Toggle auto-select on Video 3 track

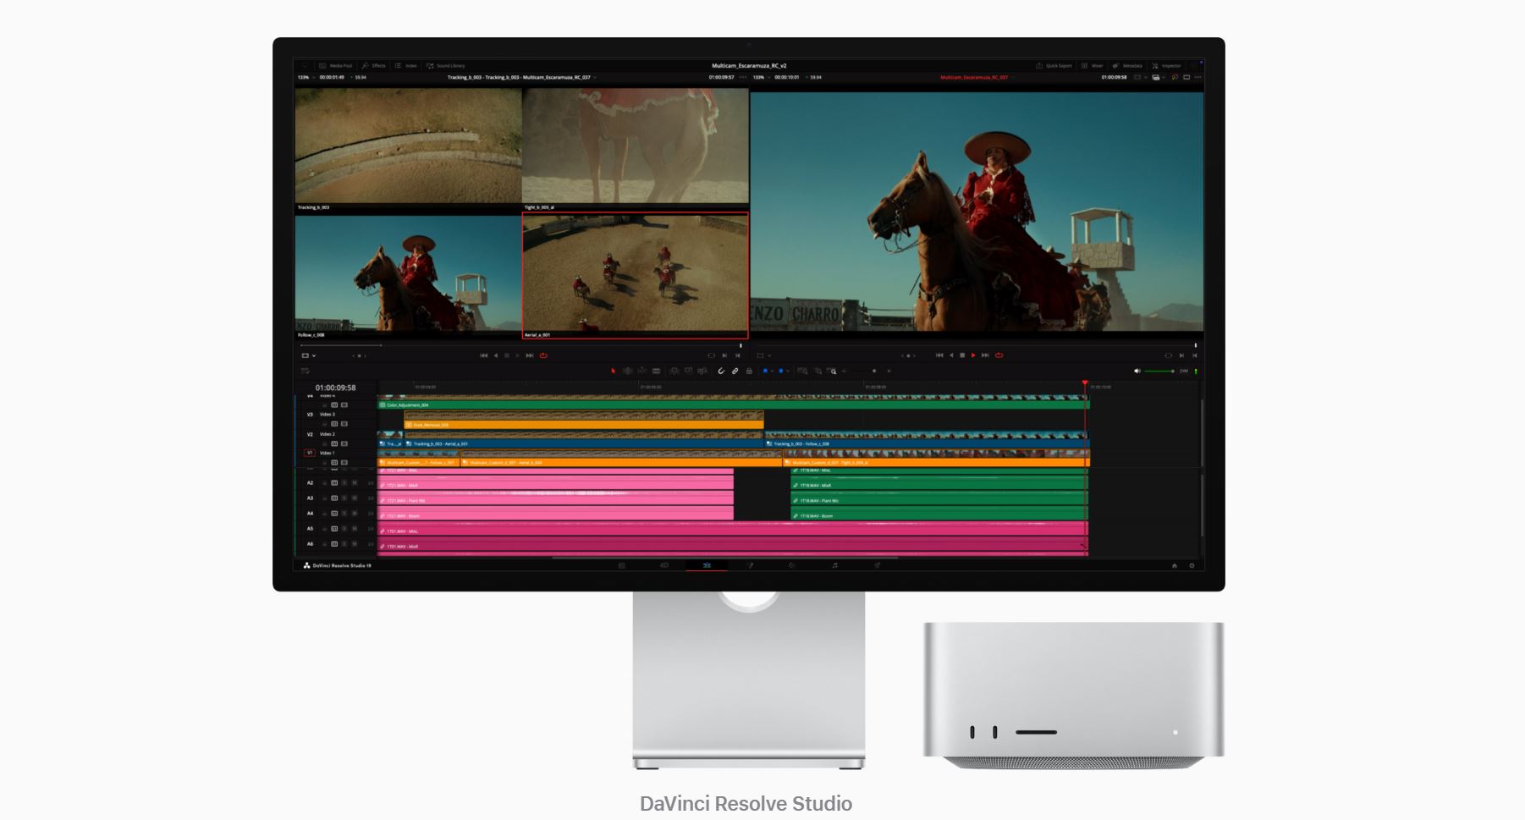click(x=334, y=424)
